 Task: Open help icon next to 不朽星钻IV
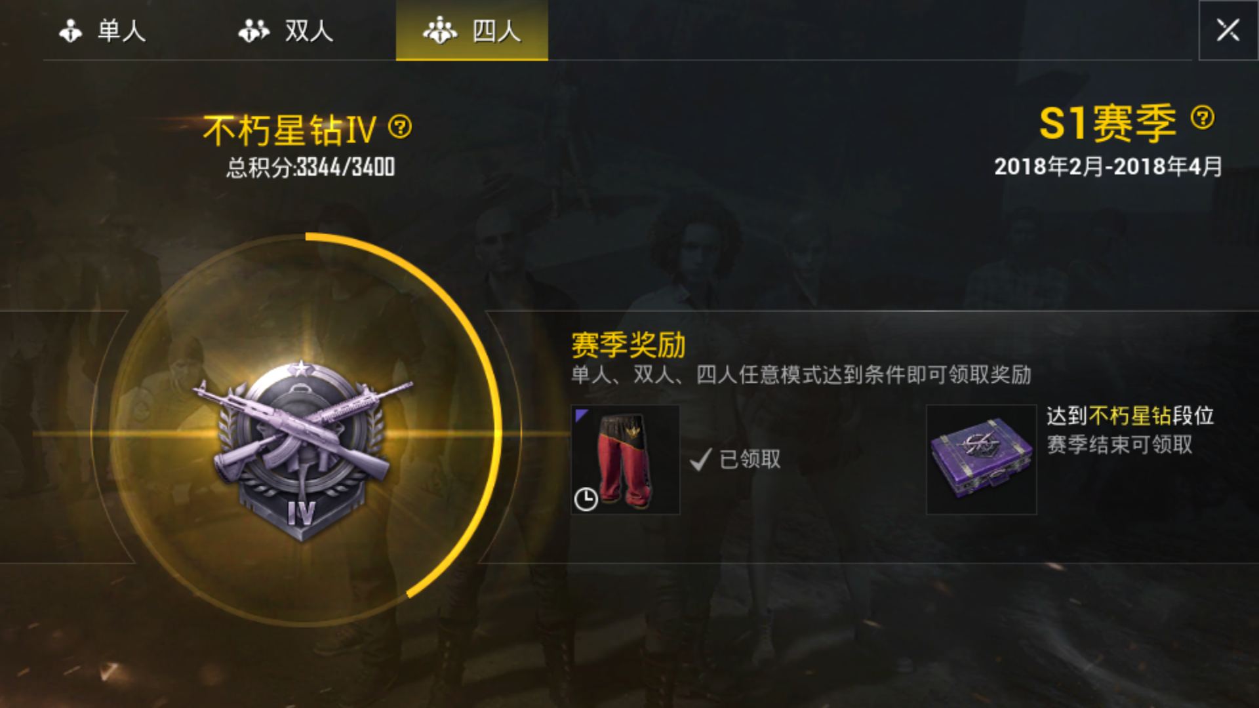tap(400, 127)
